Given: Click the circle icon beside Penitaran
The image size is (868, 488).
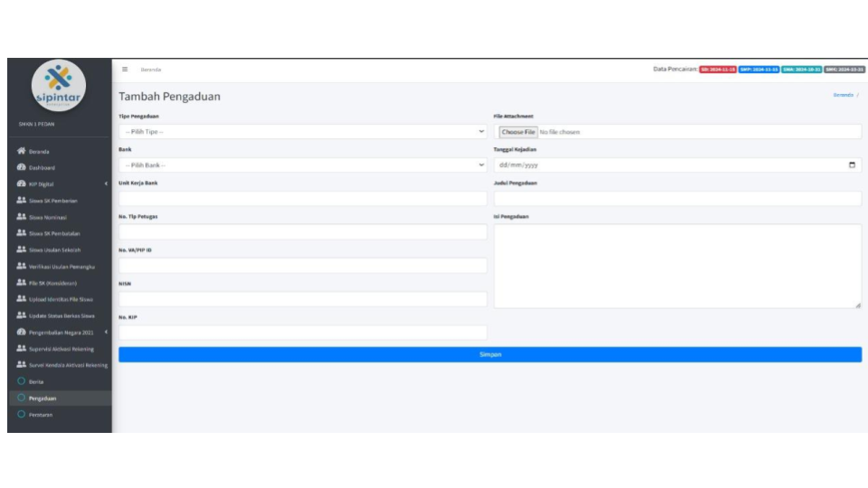Looking at the screenshot, I should [x=20, y=415].
